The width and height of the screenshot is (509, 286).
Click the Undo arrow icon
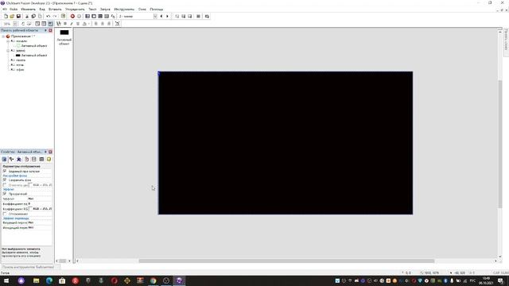pos(48,16)
